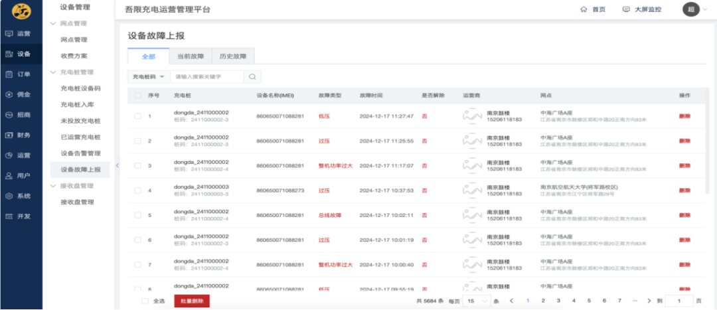The width and height of the screenshot is (717, 310).
Task: Check the checkbox for row 7
Action: (x=137, y=264)
